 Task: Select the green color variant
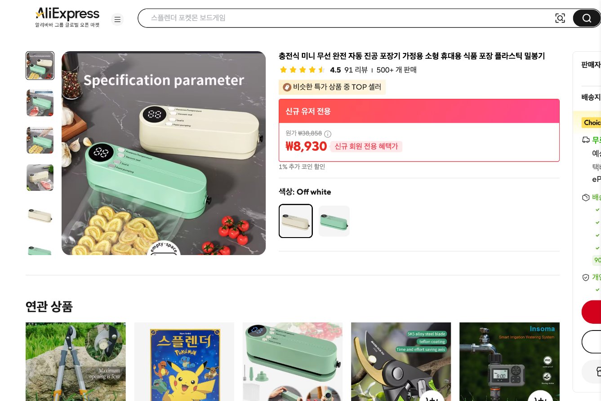pos(334,221)
